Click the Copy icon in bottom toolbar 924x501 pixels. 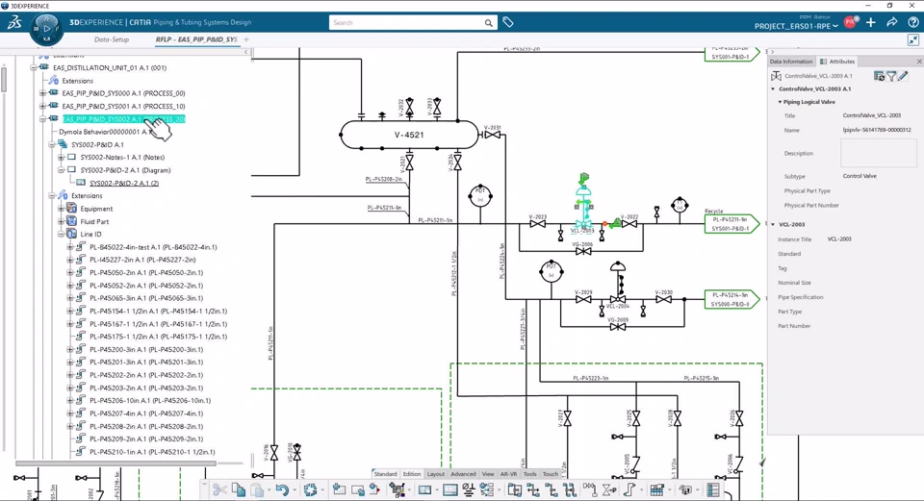239,489
